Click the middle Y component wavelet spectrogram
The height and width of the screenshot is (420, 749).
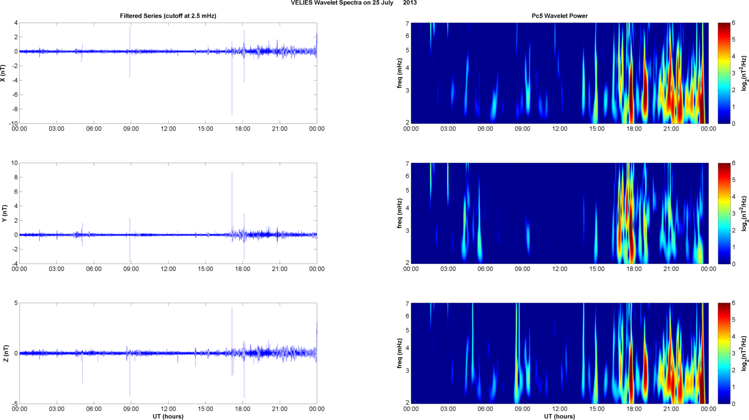pos(560,213)
